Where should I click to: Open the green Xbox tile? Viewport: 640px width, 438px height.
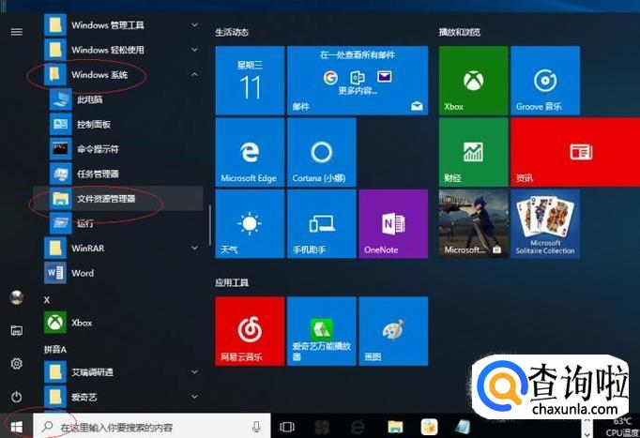coord(474,81)
